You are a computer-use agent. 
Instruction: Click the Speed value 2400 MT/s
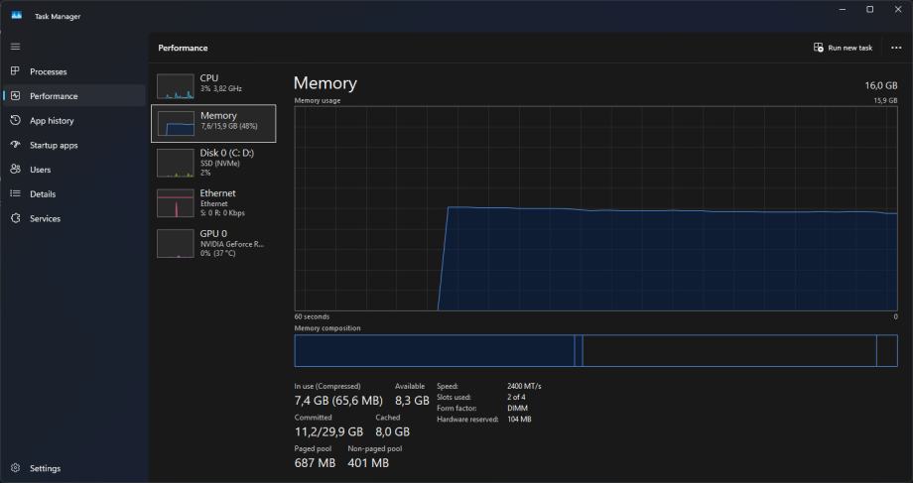coord(524,386)
